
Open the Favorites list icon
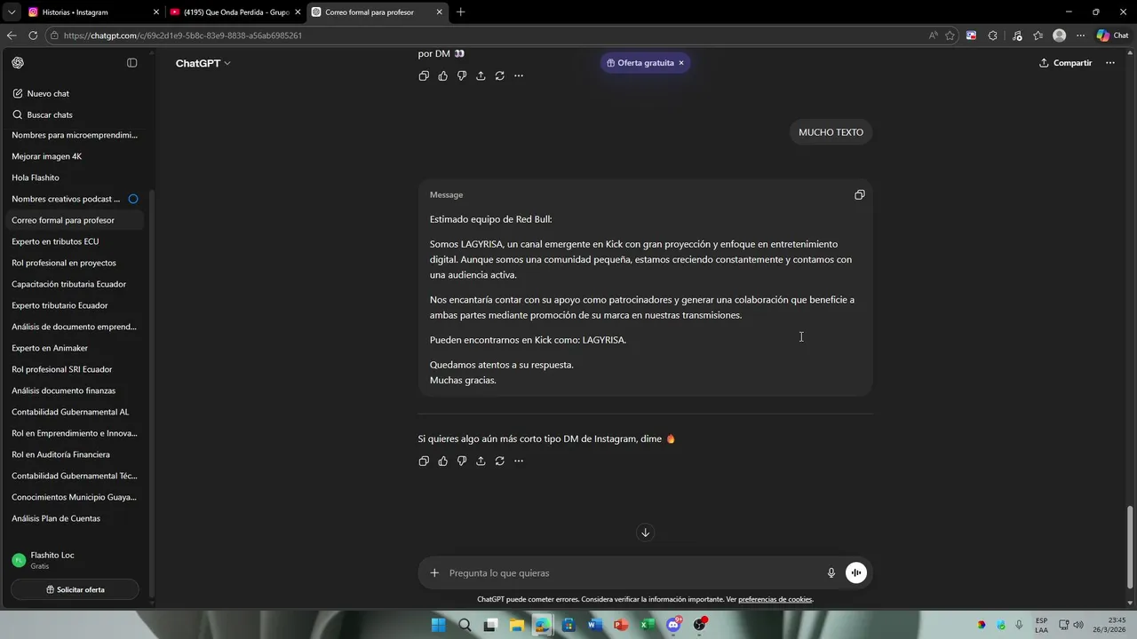(1038, 35)
